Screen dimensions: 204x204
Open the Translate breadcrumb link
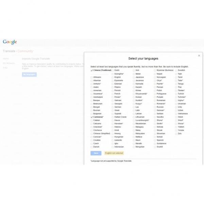click(x=9, y=51)
